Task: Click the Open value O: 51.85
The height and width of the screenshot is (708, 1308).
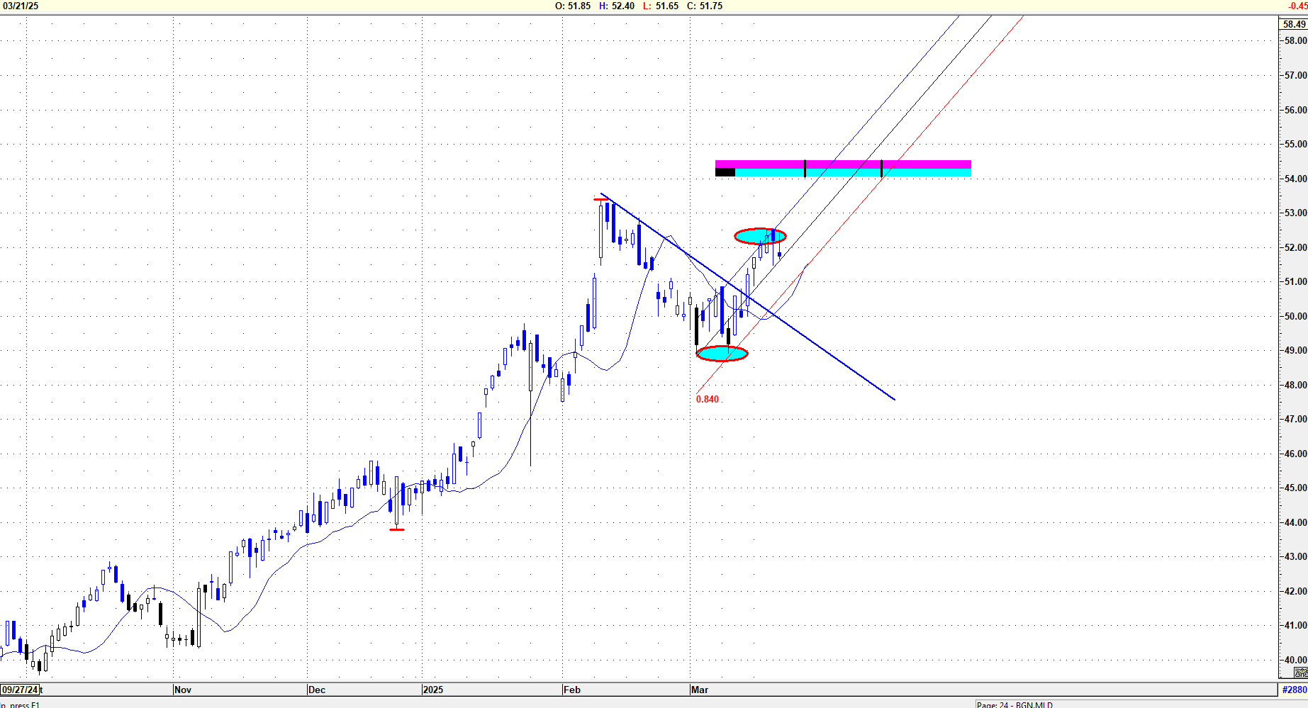Action: tap(573, 6)
